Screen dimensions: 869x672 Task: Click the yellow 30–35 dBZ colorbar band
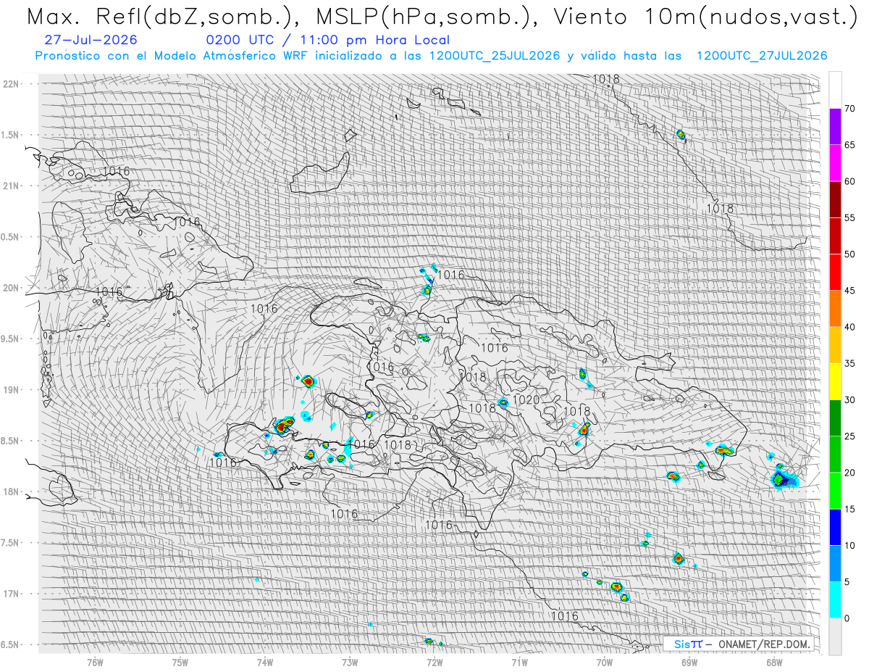(835, 381)
